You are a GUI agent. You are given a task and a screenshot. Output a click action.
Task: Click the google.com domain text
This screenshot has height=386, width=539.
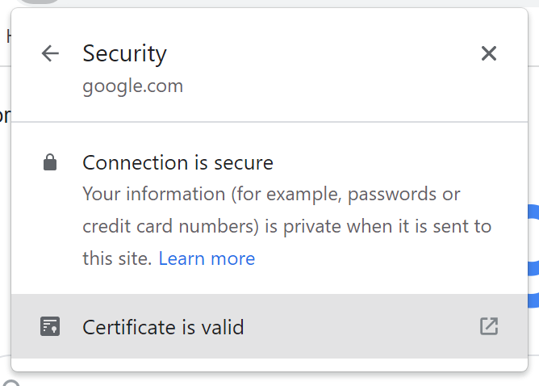coord(132,85)
